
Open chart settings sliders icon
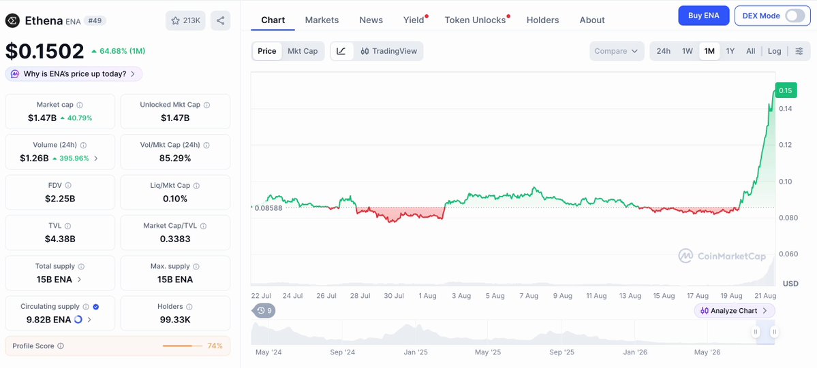(x=799, y=51)
